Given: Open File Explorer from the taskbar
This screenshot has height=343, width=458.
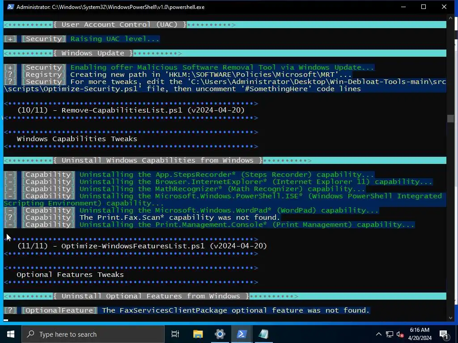Looking at the screenshot, I should 198,334.
